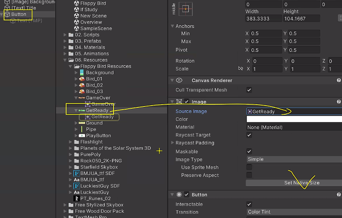Click the PlayButton sprite icon

(82, 136)
